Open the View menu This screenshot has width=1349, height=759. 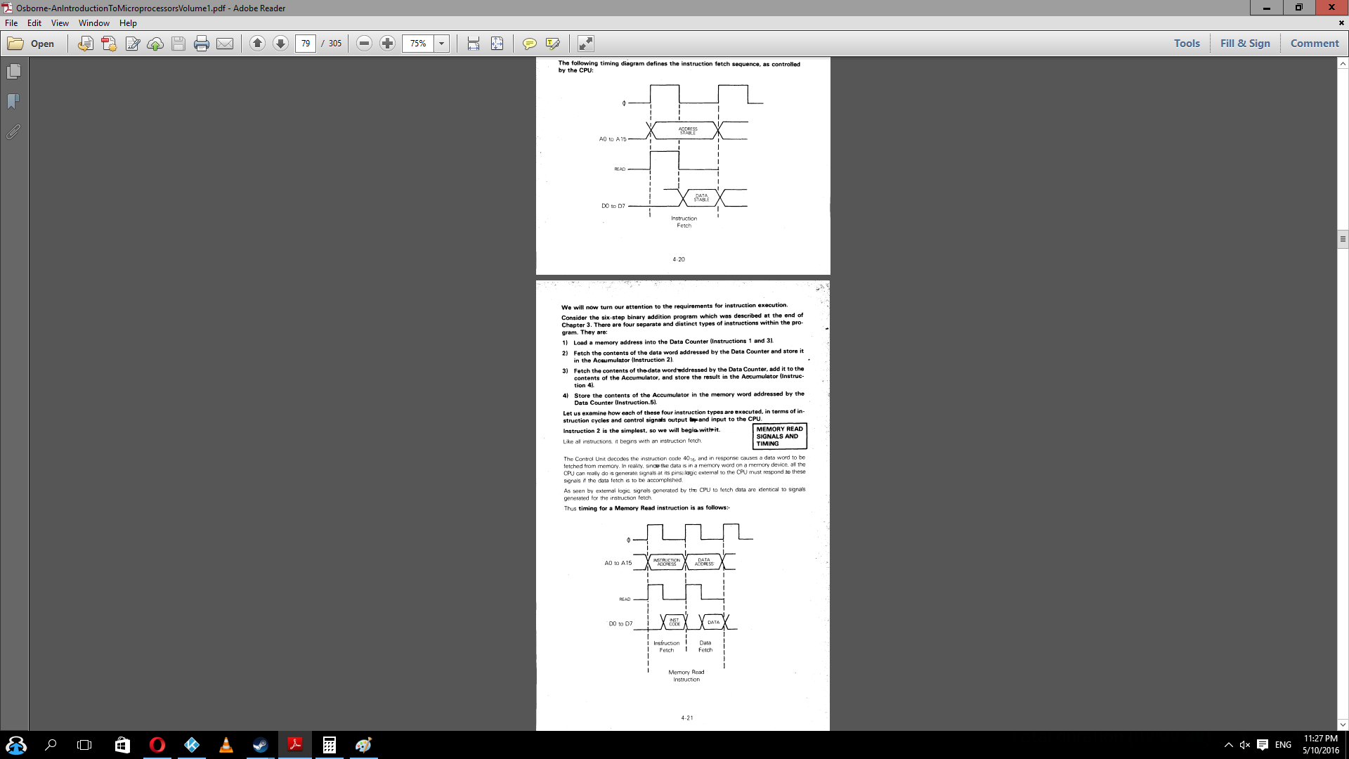60,23
